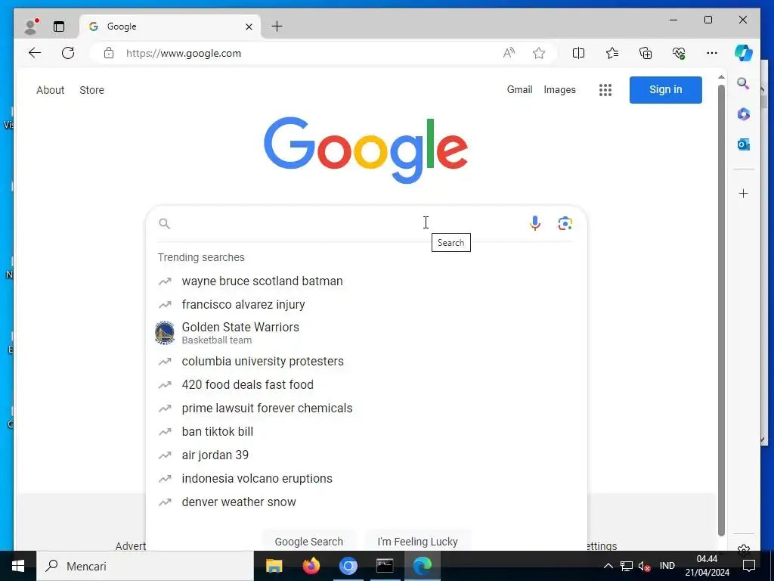The width and height of the screenshot is (774, 581).
Task: Close the Google tab
Action: click(x=249, y=26)
